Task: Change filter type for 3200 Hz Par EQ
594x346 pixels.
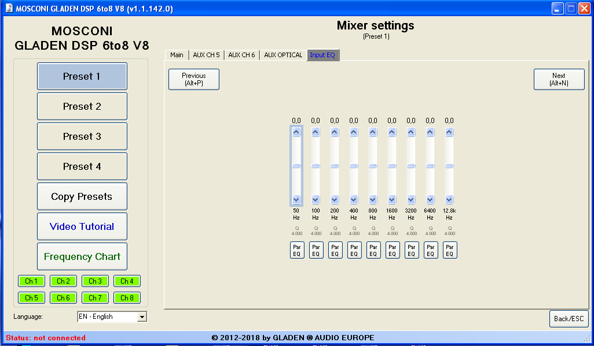Action: click(x=412, y=250)
